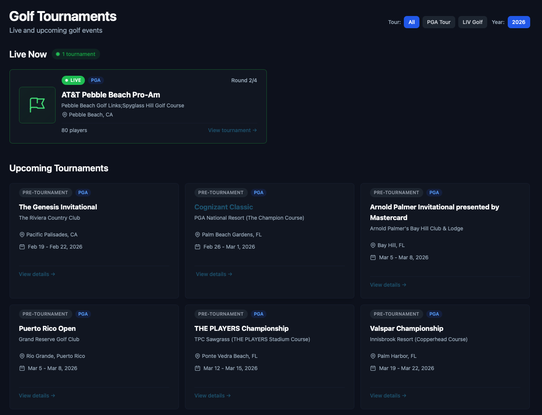Viewport: 542px width, 415px height.
Task: Select the All tour filter
Action: point(411,22)
